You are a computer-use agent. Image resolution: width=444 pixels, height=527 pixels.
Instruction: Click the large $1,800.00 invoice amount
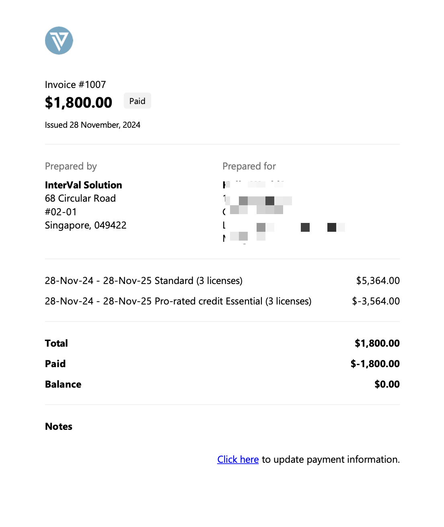[x=78, y=103]
